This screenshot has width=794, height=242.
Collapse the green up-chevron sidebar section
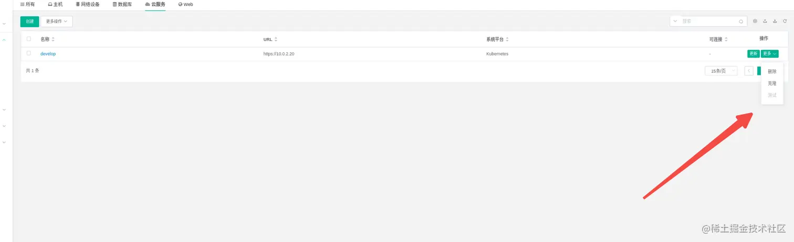(x=4, y=40)
